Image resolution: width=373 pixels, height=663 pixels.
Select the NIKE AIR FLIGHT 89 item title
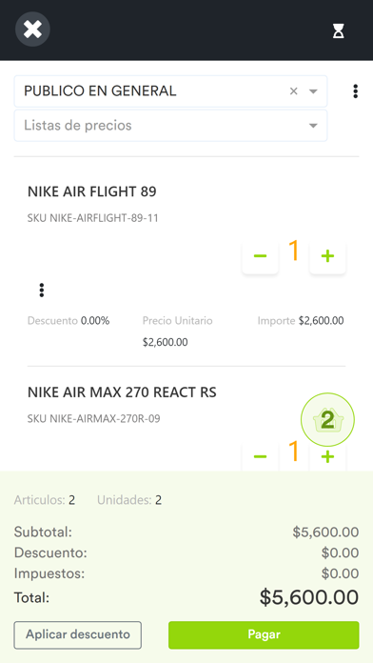click(x=92, y=191)
